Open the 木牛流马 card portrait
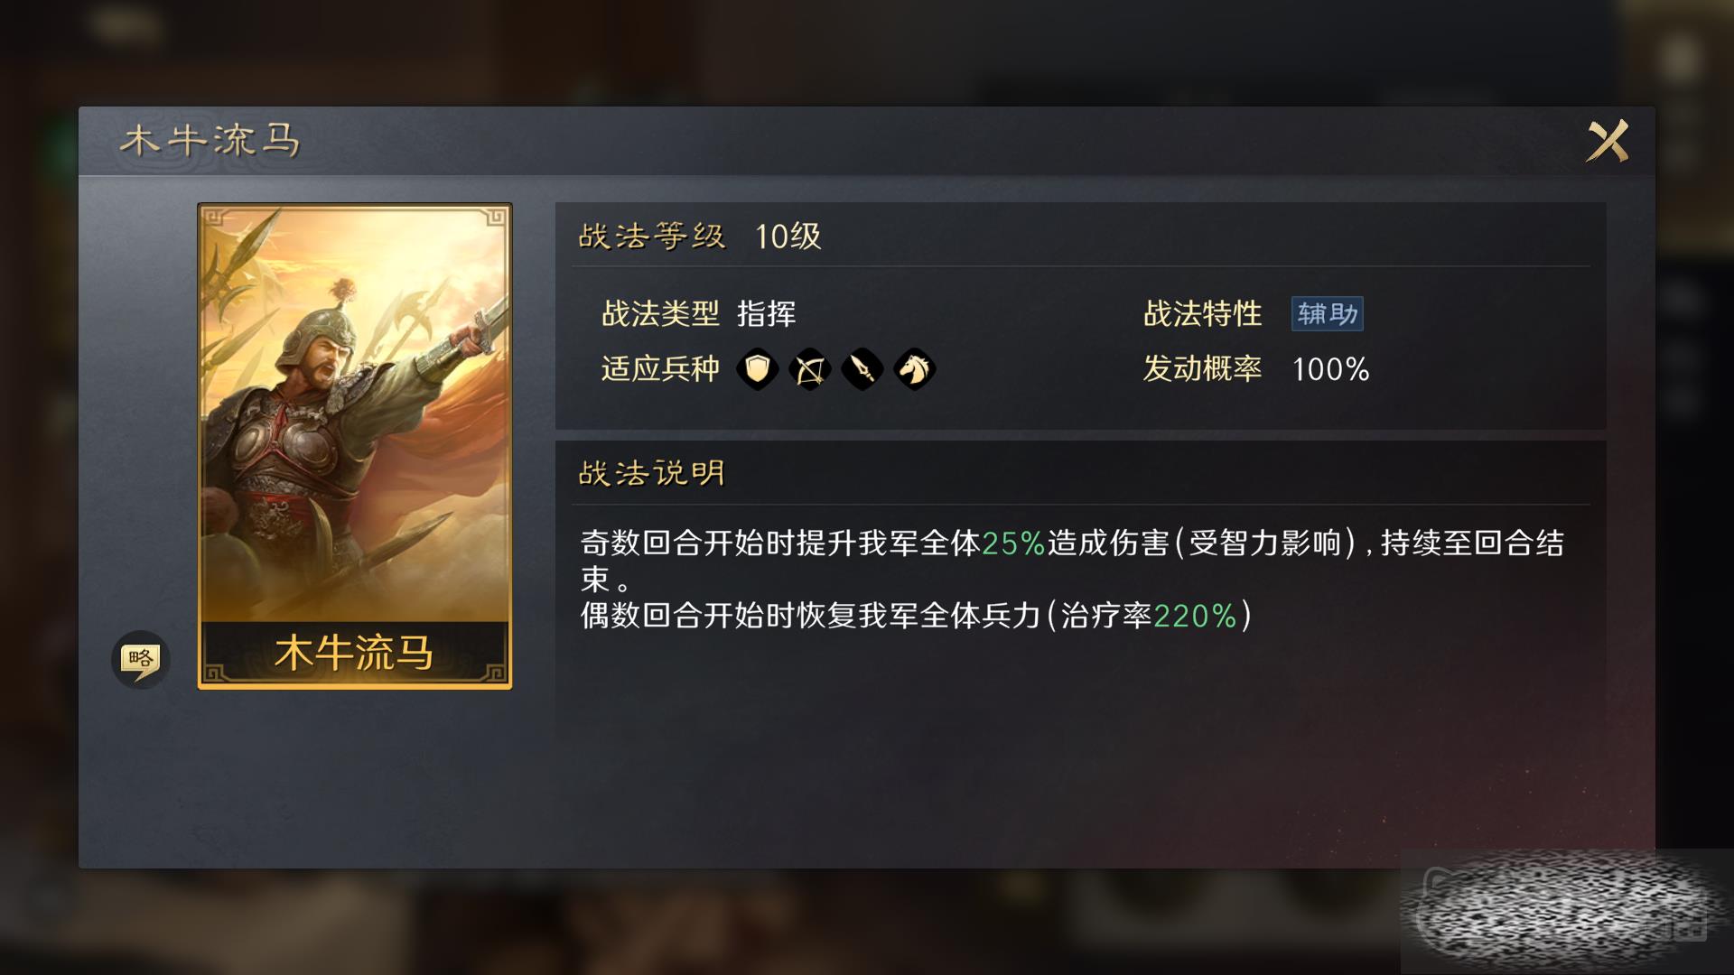1734x975 pixels. coord(354,415)
